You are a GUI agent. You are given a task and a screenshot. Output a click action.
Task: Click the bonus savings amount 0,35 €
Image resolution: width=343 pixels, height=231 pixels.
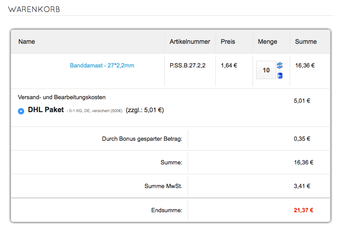point(302,139)
